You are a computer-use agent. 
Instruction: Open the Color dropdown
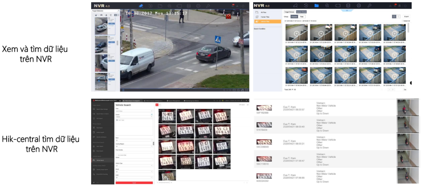[x=134, y=177]
